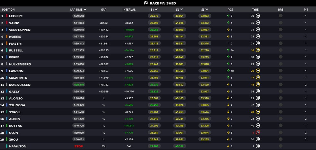316x150 pixels.
Task: Click Norris's hard tyre compound icon
Action: pos(258,36)
